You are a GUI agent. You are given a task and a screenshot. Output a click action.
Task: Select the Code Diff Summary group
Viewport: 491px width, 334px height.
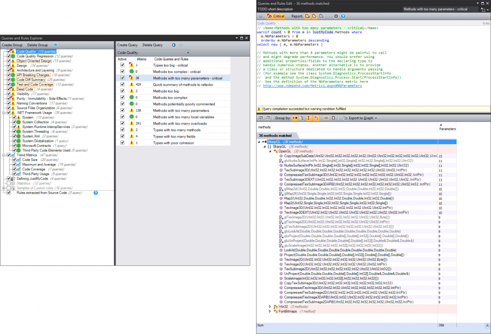pyautogui.click(x=31, y=80)
